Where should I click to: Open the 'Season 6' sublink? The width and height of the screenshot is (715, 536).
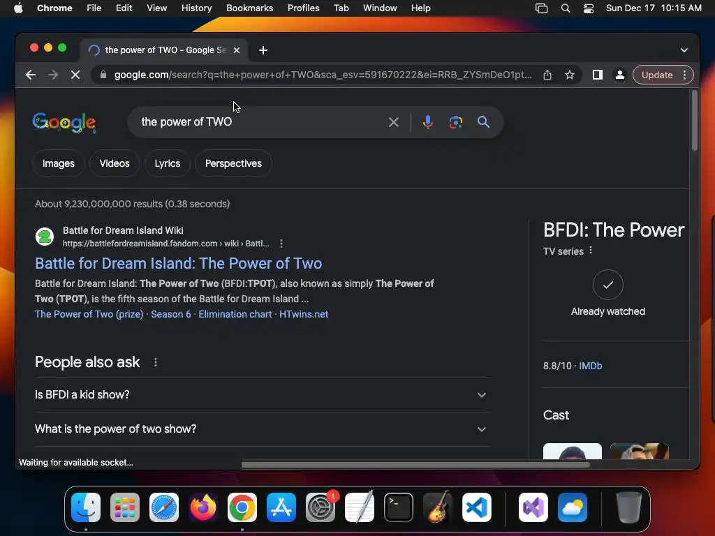point(171,314)
